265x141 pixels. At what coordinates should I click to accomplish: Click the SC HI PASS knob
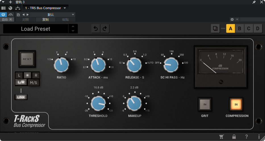coord(171,65)
